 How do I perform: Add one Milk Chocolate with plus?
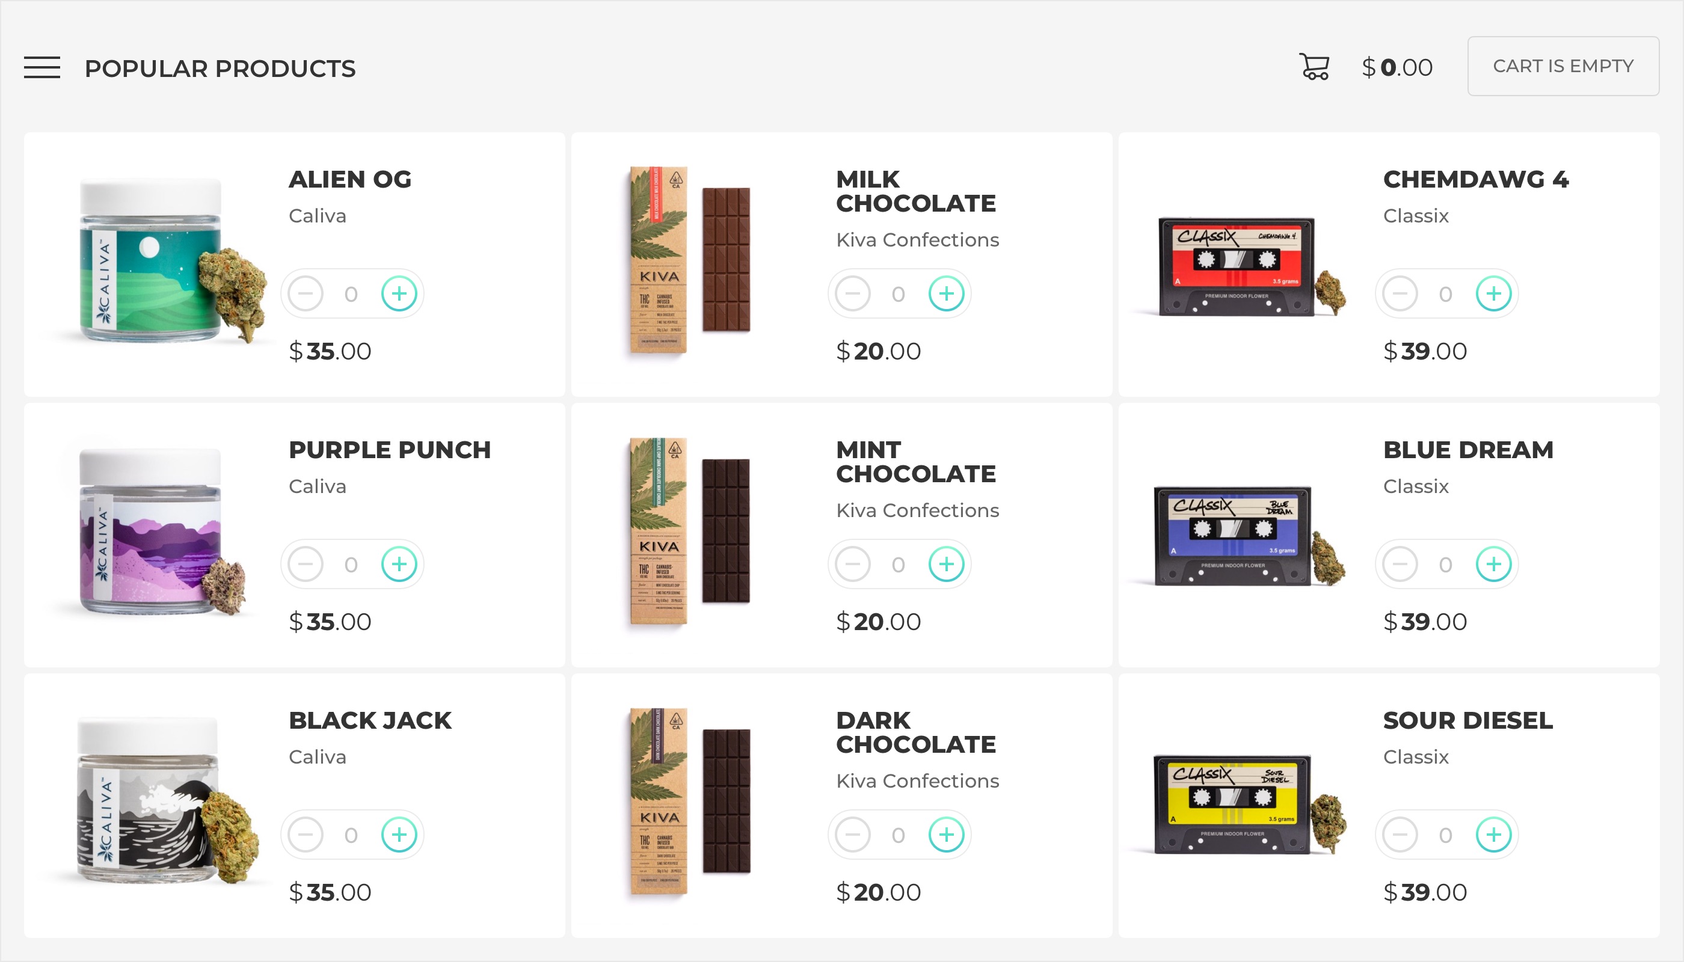947,293
